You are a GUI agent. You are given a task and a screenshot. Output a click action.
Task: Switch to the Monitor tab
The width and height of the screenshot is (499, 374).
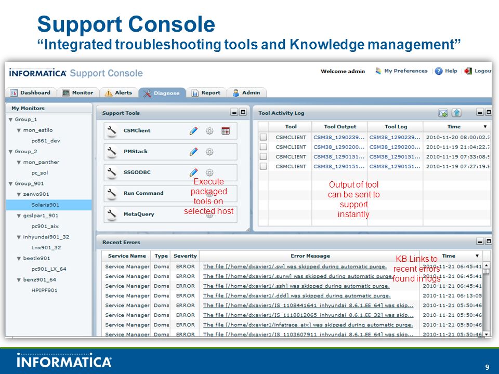tap(78, 92)
